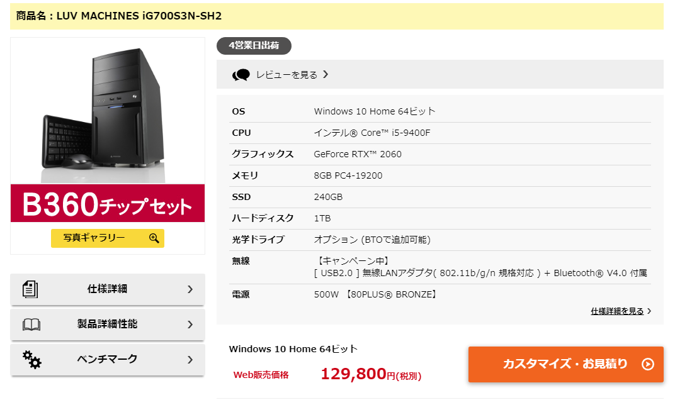This screenshot has width=675, height=400.
Task: Open the 仕様詳細 menu item
Action: [x=108, y=289]
